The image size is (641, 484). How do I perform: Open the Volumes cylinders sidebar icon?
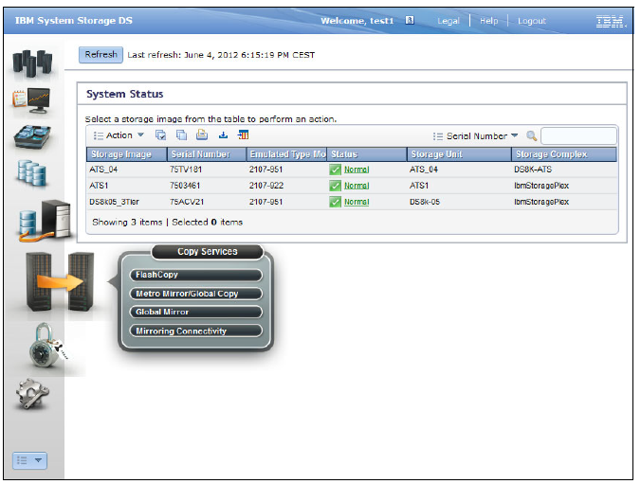click(x=32, y=173)
